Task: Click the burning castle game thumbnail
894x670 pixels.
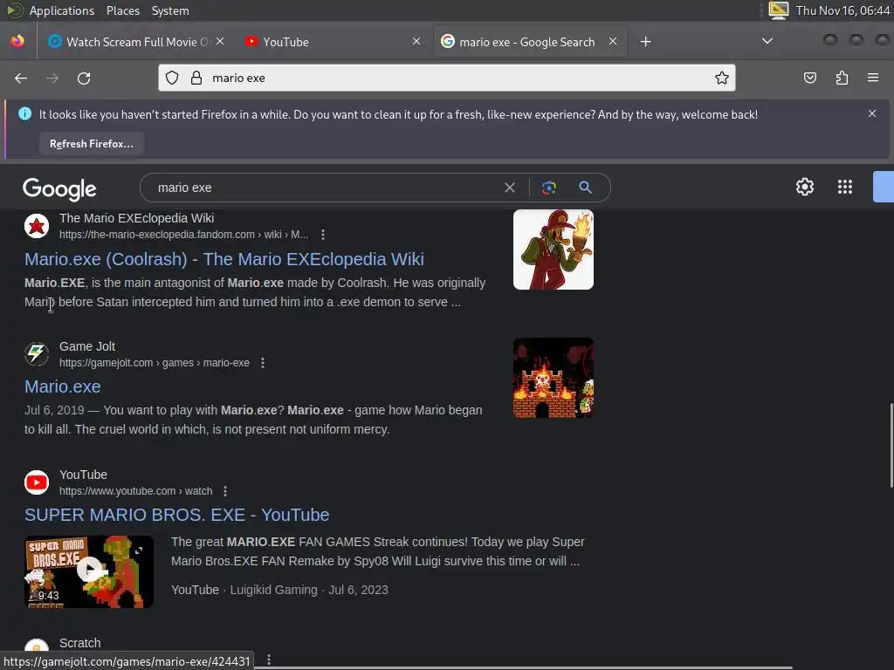Action: point(553,378)
